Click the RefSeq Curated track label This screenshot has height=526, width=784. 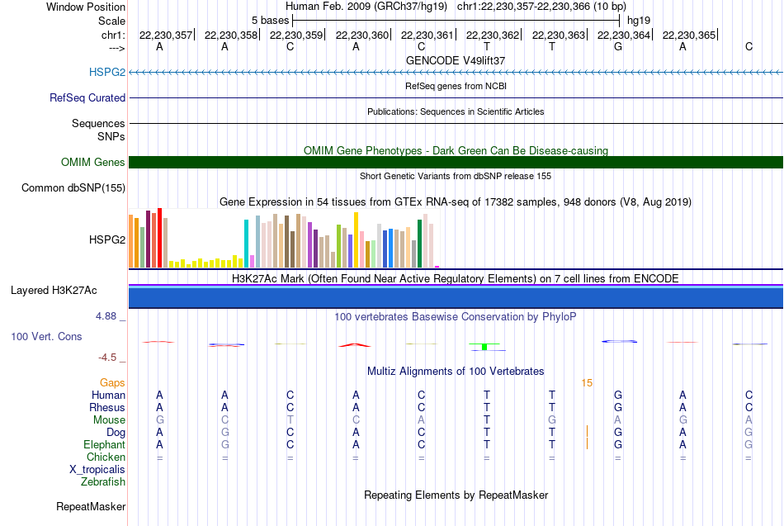[x=87, y=97]
